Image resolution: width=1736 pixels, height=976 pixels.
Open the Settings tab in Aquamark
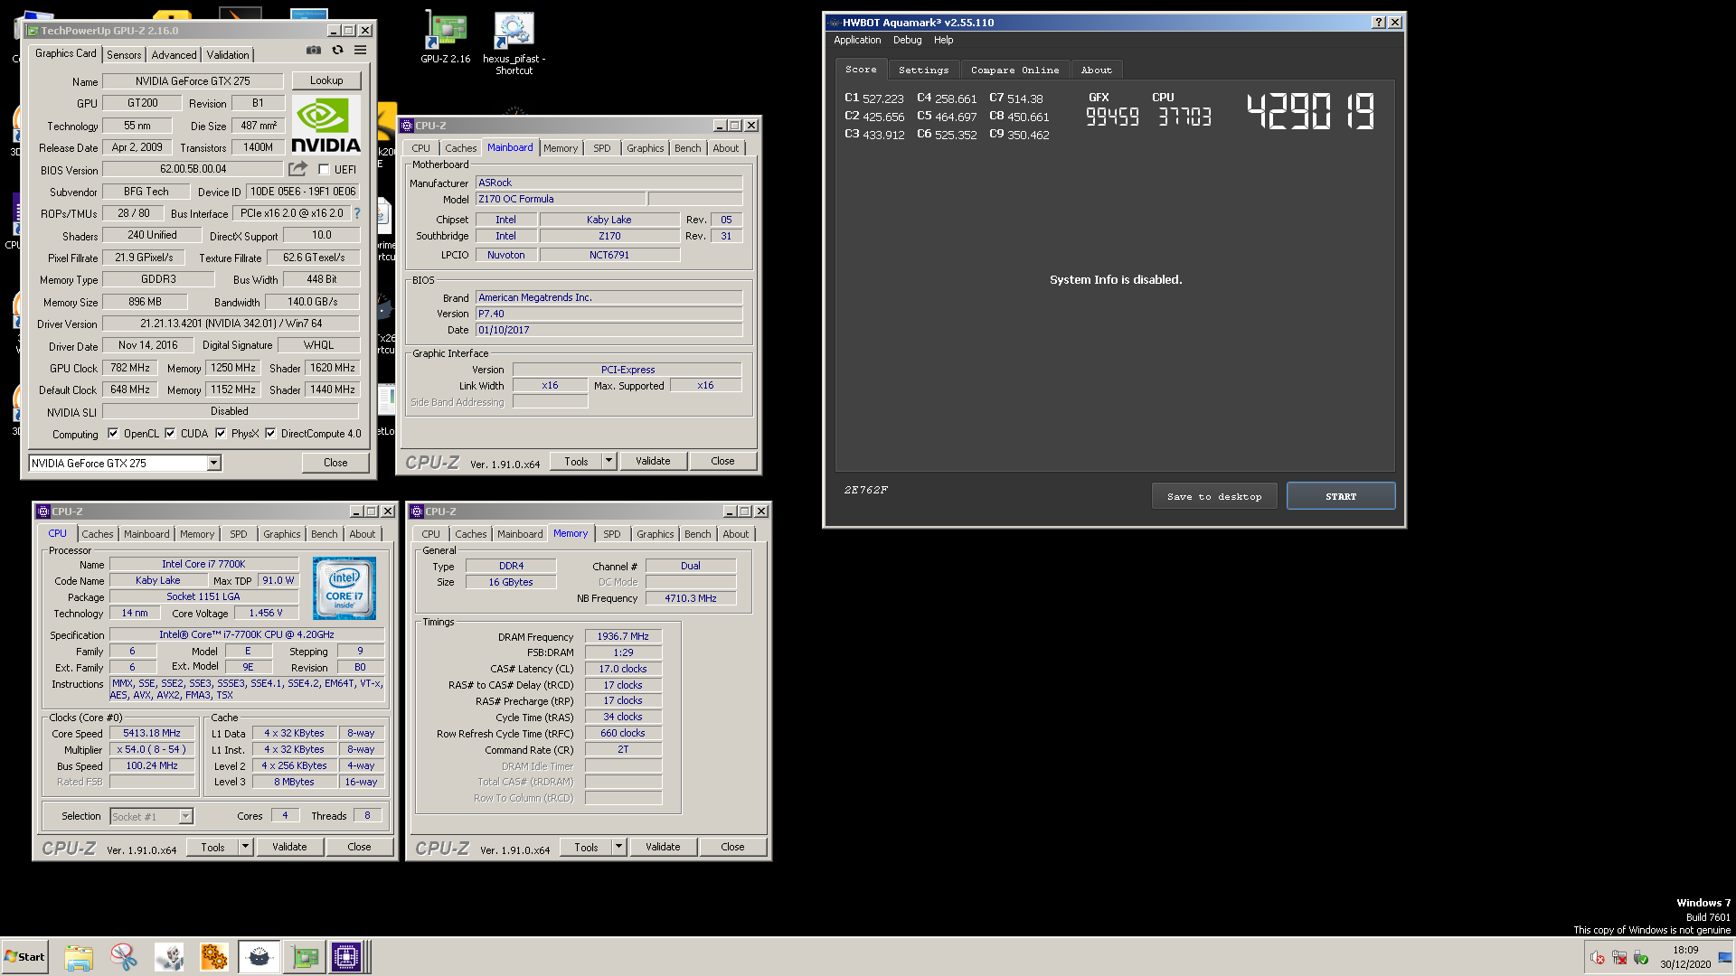pyautogui.click(x=924, y=70)
